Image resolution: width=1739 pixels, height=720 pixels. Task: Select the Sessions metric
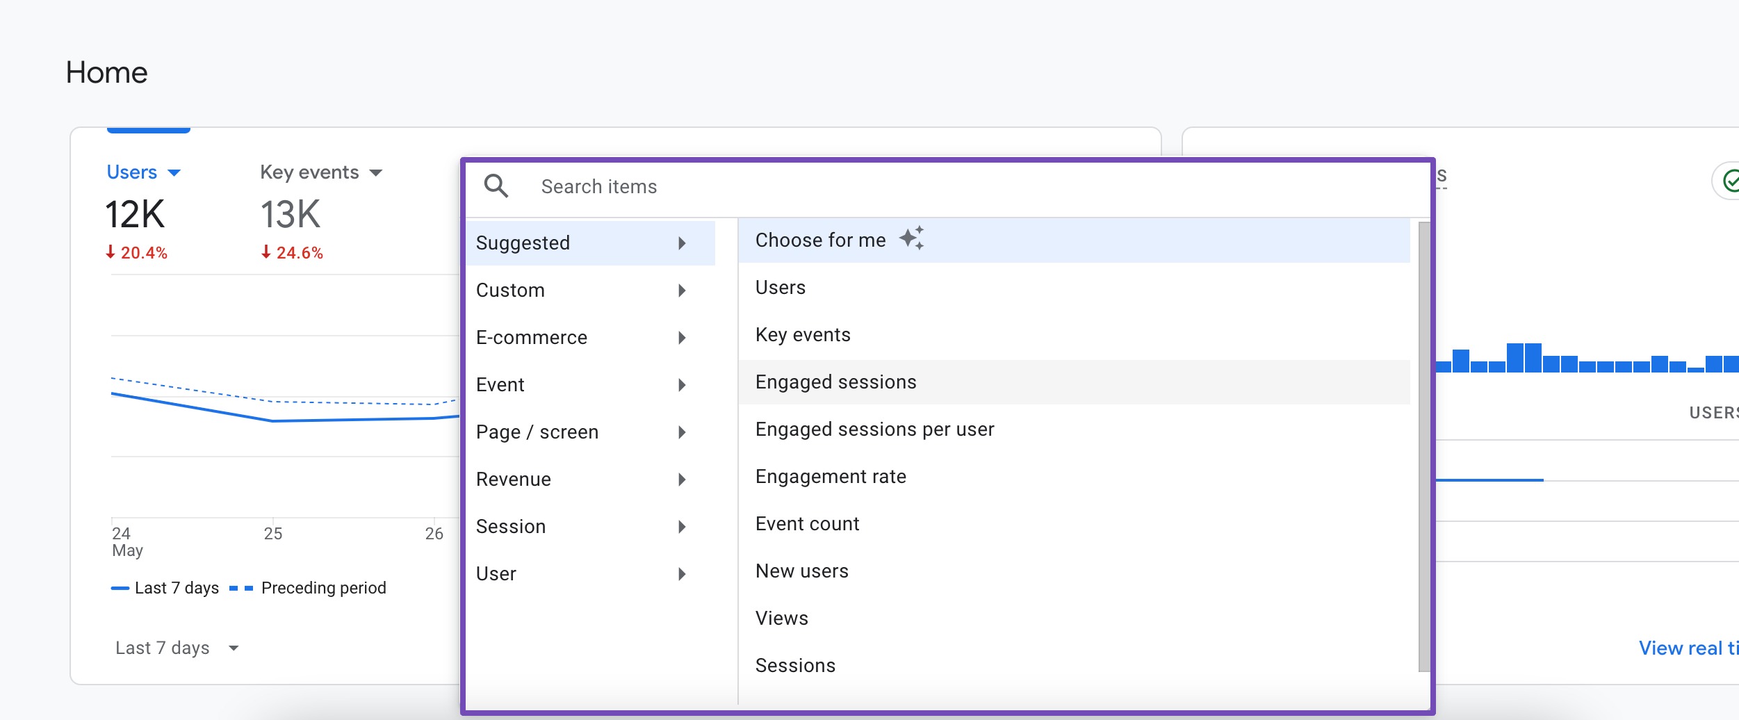pyautogui.click(x=1074, y=666)
